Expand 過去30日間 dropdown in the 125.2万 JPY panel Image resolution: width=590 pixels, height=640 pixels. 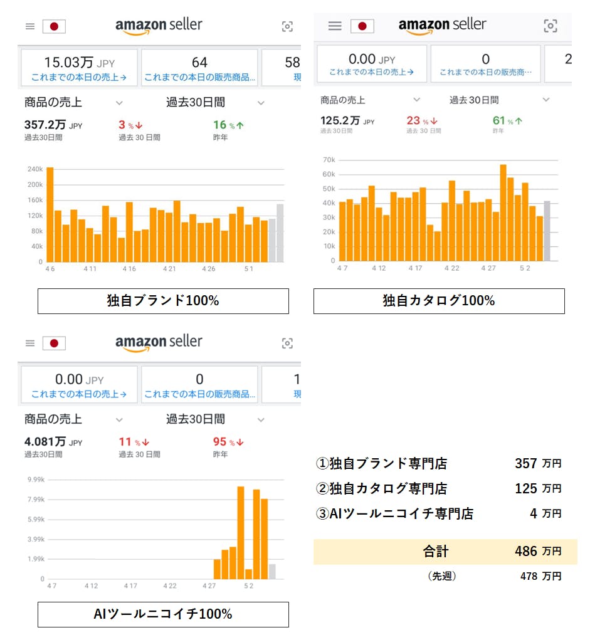click(x=545, y=100)
